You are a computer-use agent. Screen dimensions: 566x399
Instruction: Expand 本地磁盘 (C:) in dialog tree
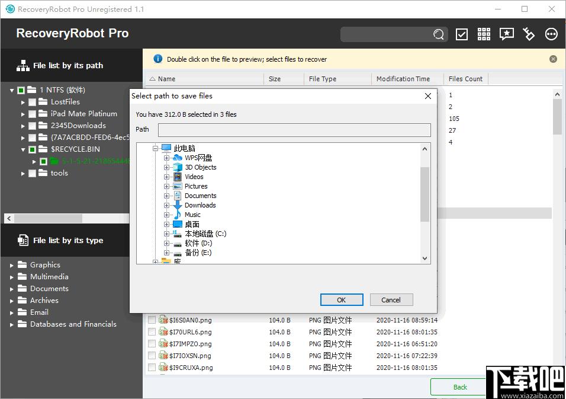(x=166, y=234)
